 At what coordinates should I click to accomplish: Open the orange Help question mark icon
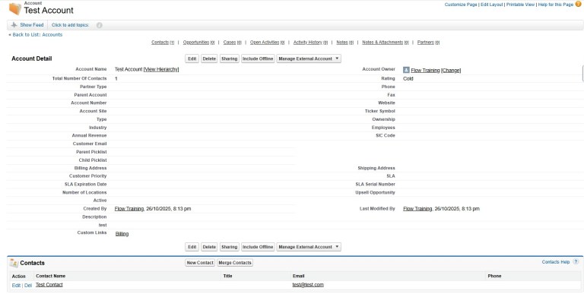tap(578, 4)
